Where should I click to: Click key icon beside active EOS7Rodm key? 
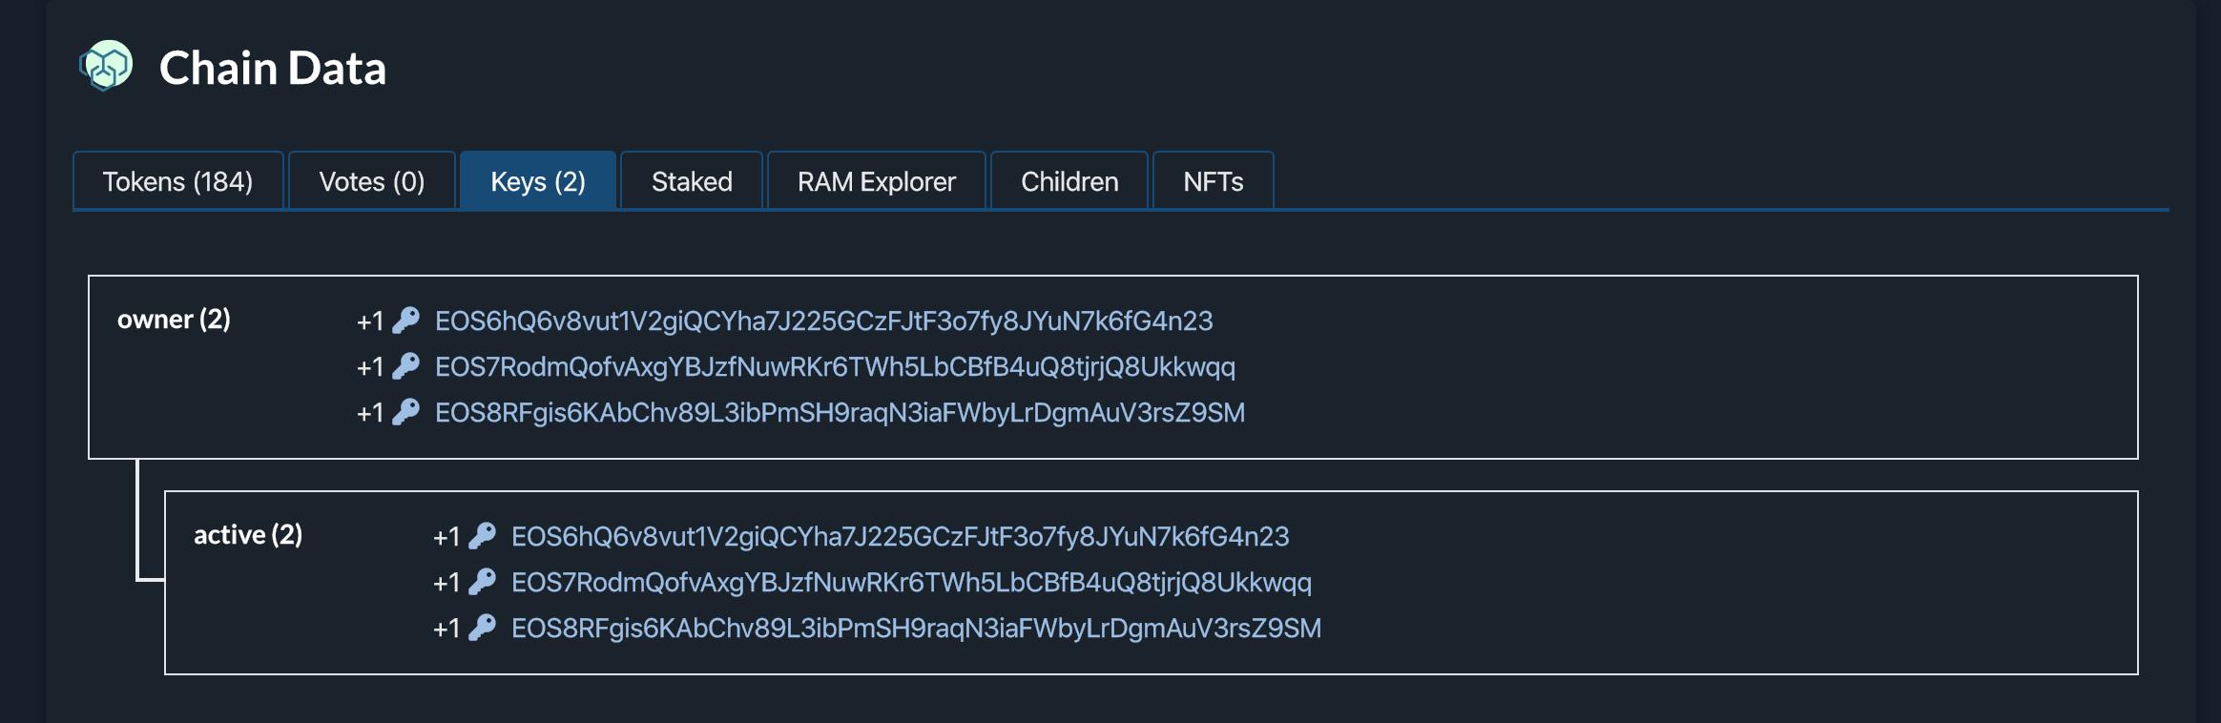(x=483, y=582)
